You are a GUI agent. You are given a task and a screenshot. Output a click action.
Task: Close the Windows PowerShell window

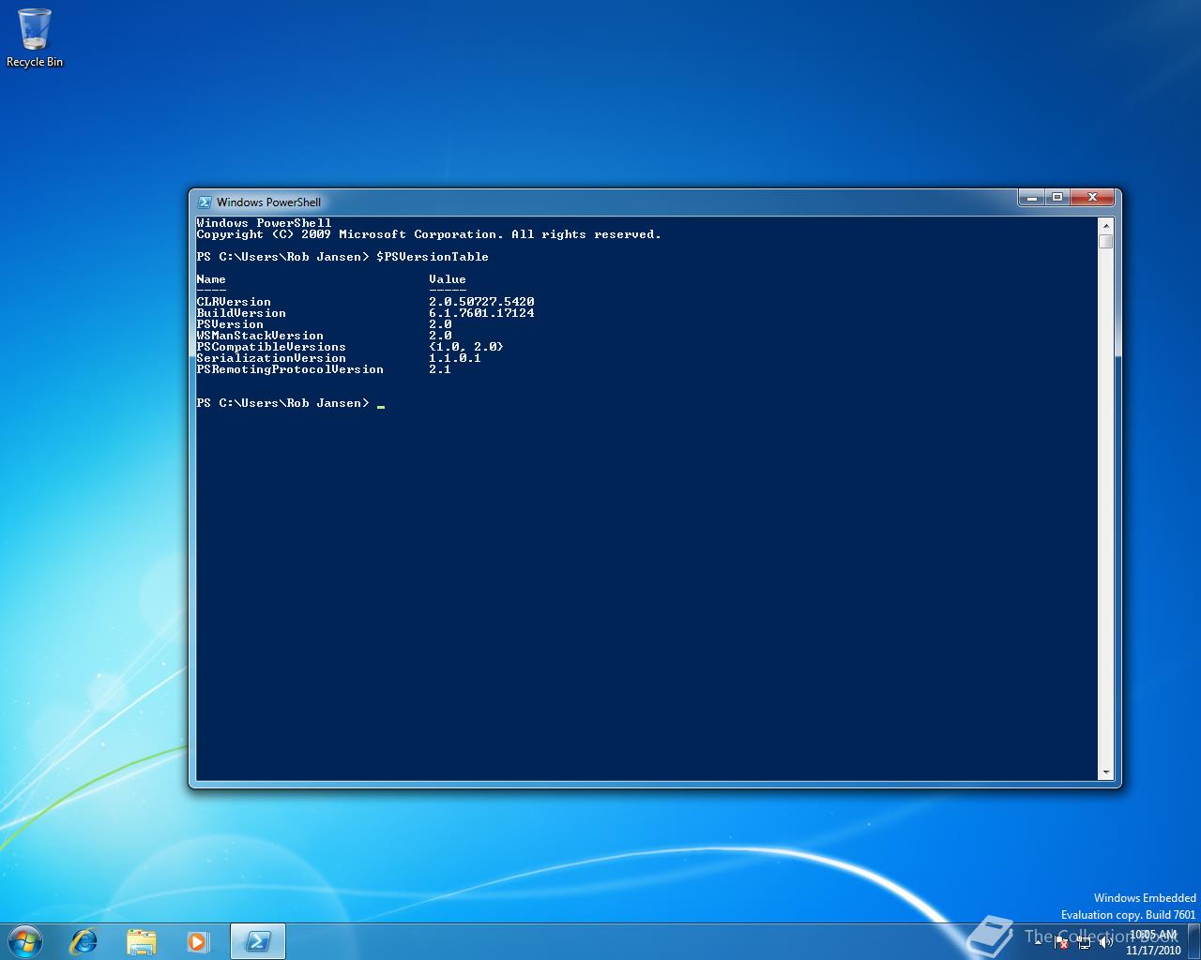[x=1092, y=198]
